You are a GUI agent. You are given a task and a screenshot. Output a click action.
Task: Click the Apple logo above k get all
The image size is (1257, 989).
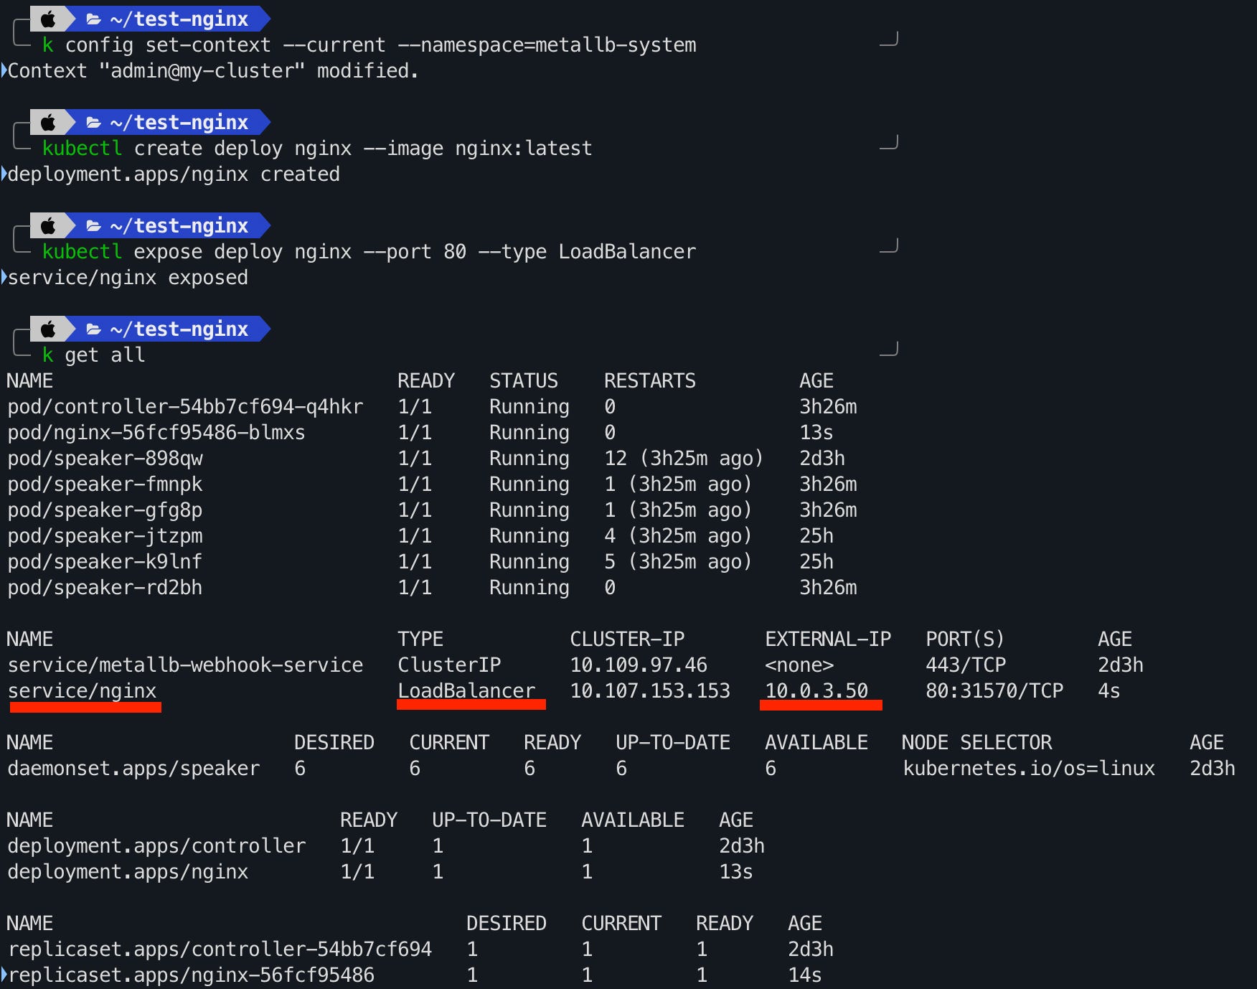(x=48, y=329)
